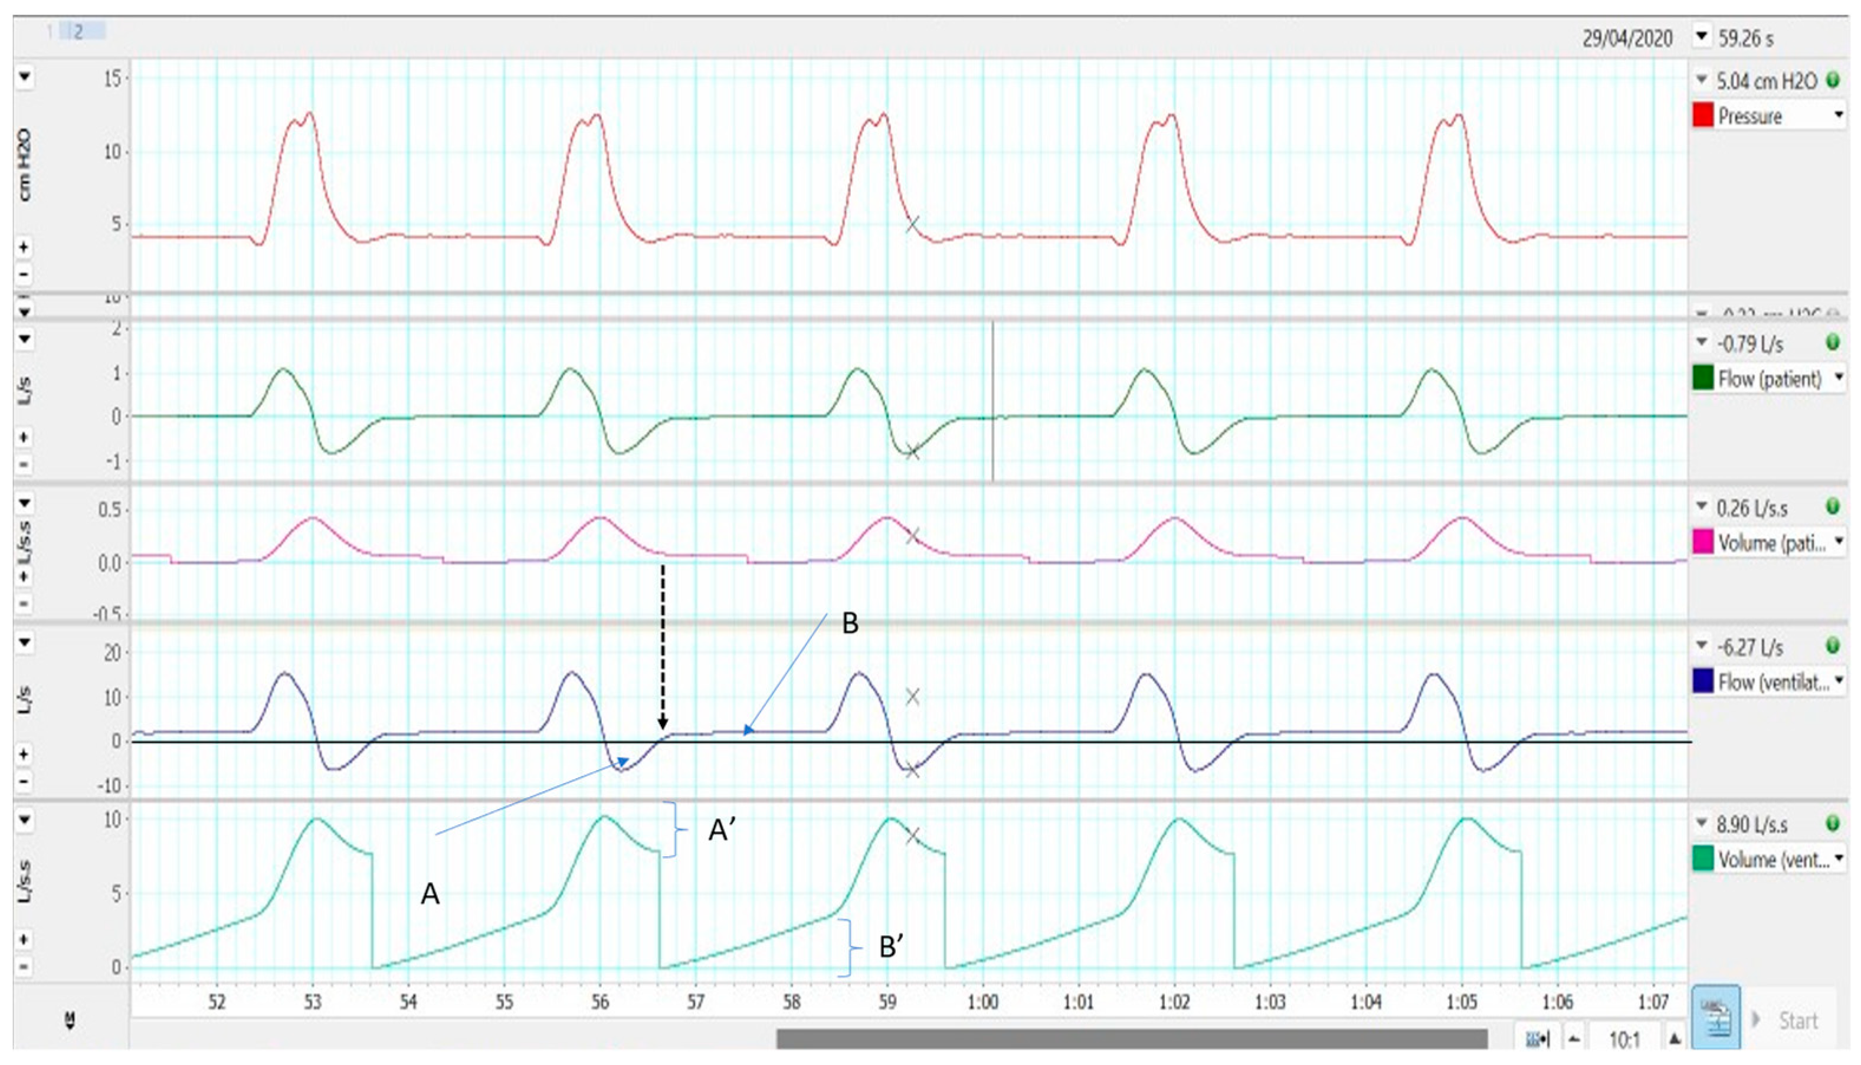1861x1065 pixels.
Task: Zoom in Pressure channel with plus button
Action: coord(24,247)
